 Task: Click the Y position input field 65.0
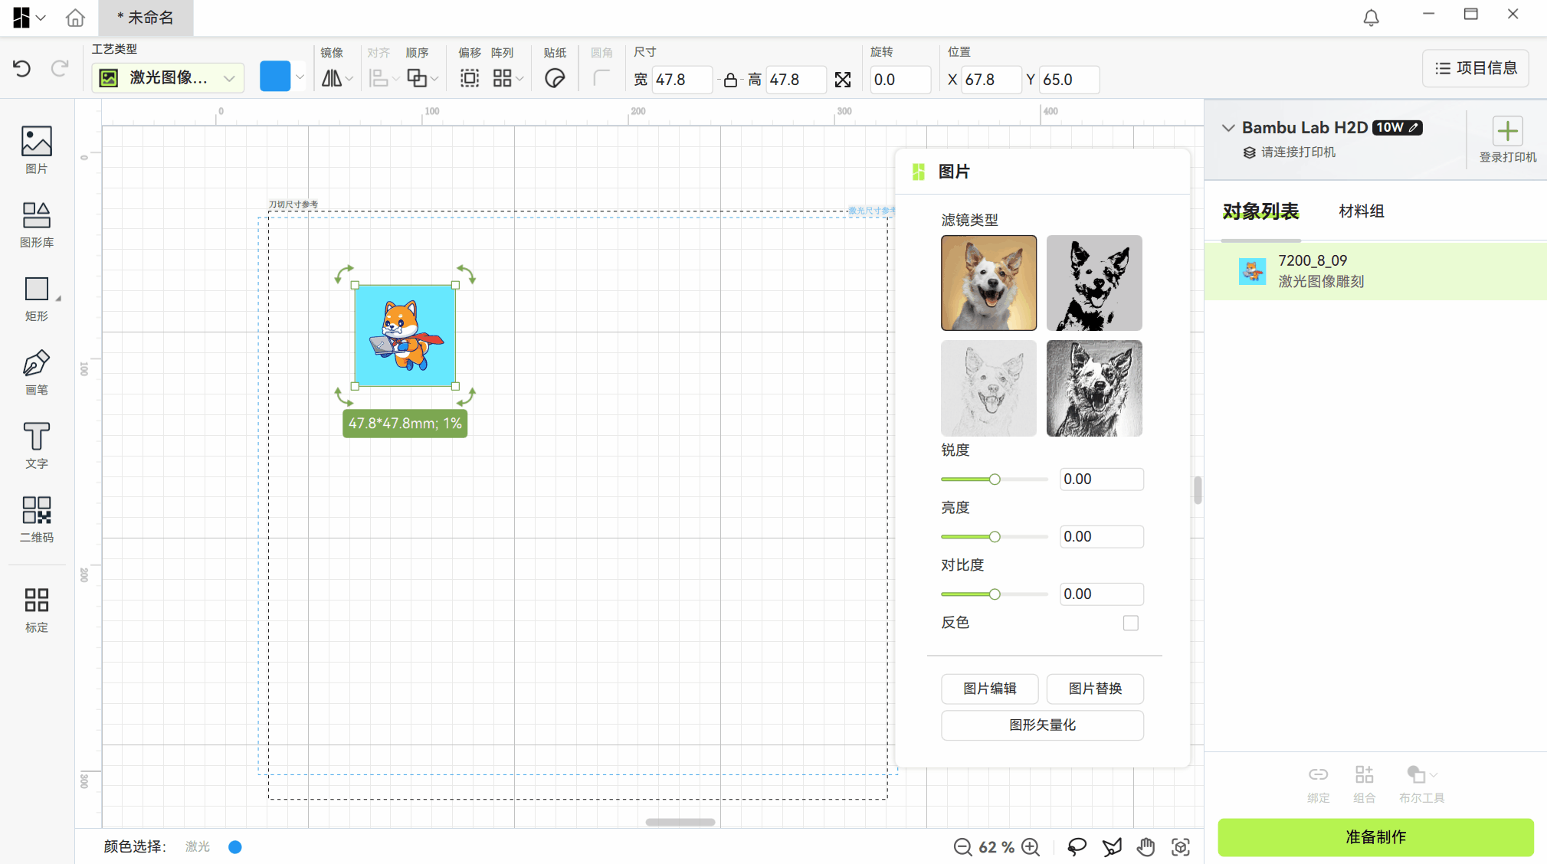[x=1069, y=80]
